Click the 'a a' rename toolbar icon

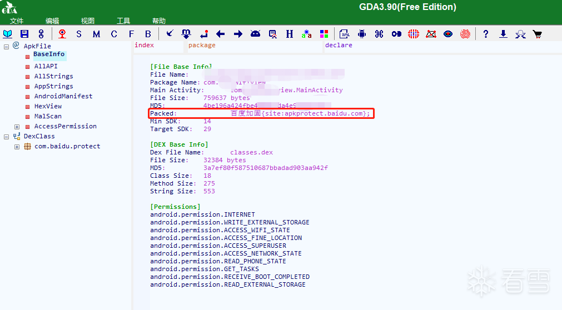point(306,34)
